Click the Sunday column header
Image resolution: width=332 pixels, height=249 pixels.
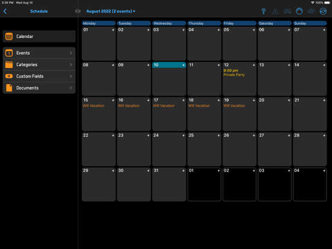[310, 23]
